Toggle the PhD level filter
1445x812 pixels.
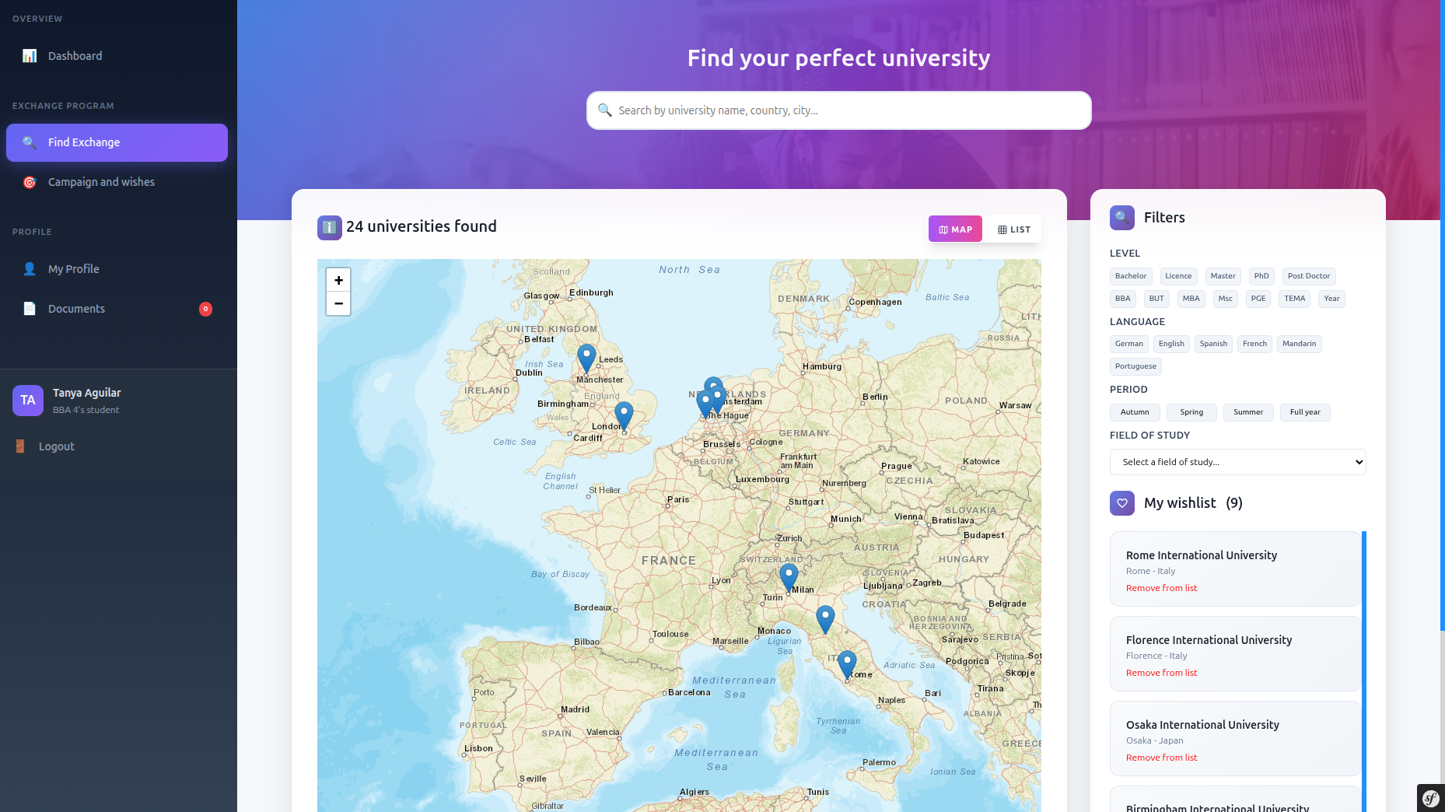[x=1261, y=276]
